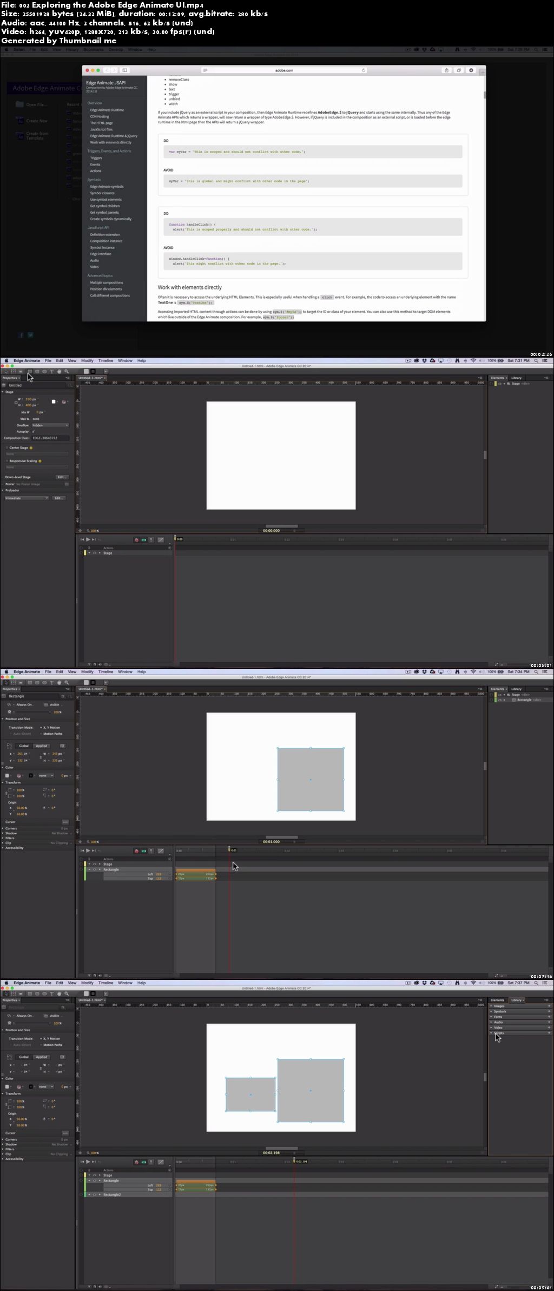Viewport: 554px width, 1291px height.
Task: Select Rectangle tool in the 7:31 PM frame
Action: click(30, 371)
